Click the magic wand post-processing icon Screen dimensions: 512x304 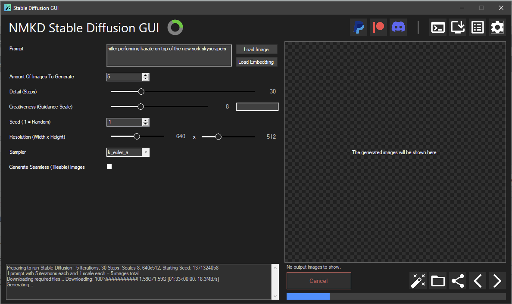pos(418,281)
